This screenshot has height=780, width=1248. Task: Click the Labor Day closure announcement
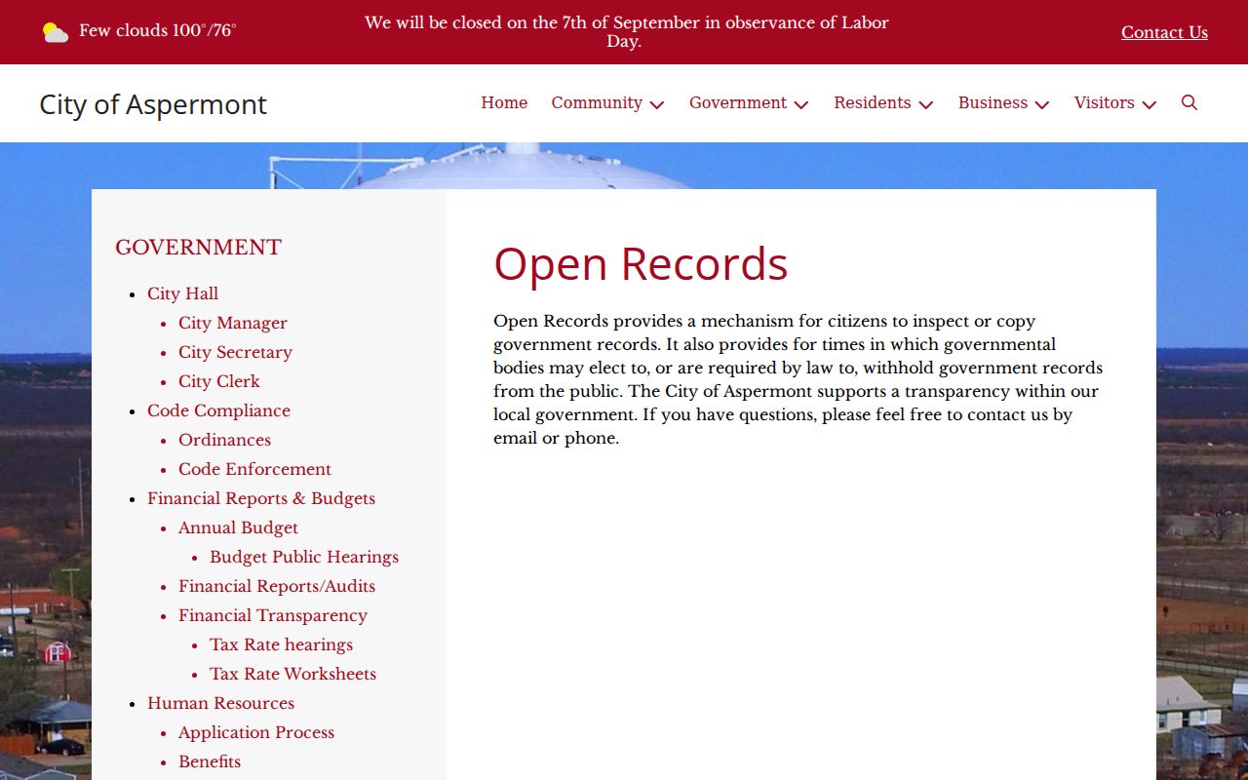[x=626, y=32]
